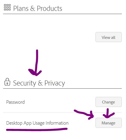Click the word Security in section heading
Image resolution: width=126 pixels, height=140 pixels.
coord(25,83)
